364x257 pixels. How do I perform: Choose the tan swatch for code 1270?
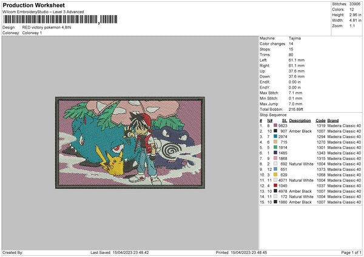[275, 142]
